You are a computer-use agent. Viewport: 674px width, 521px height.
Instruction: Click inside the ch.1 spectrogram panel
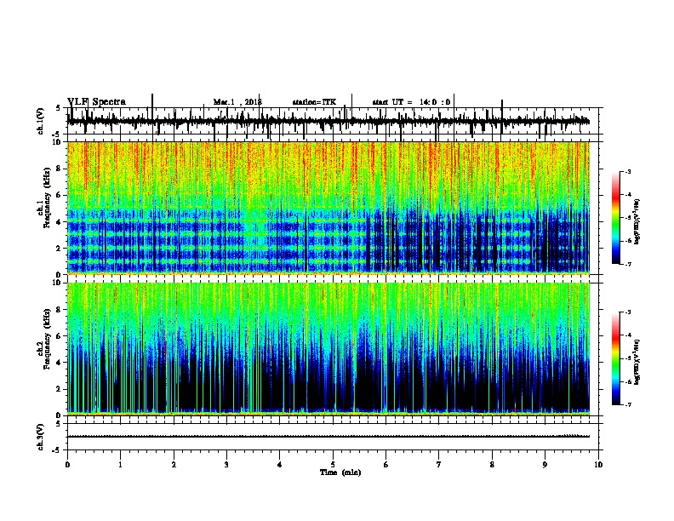pyautogui.click(x=328, y=208)
